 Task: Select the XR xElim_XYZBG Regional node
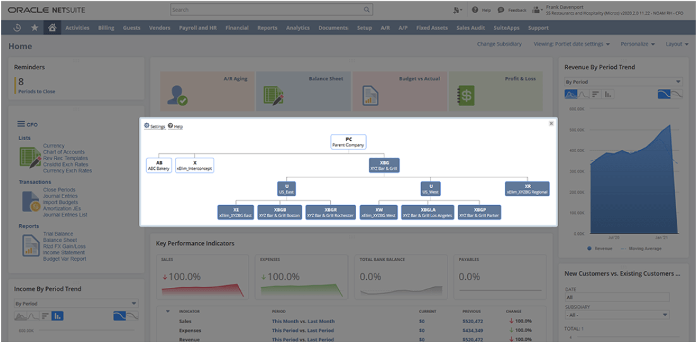(x=527, y=189)
